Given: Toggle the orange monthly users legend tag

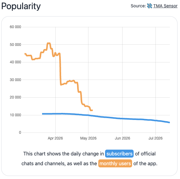Looking at the screenshot, I should 115,163.
